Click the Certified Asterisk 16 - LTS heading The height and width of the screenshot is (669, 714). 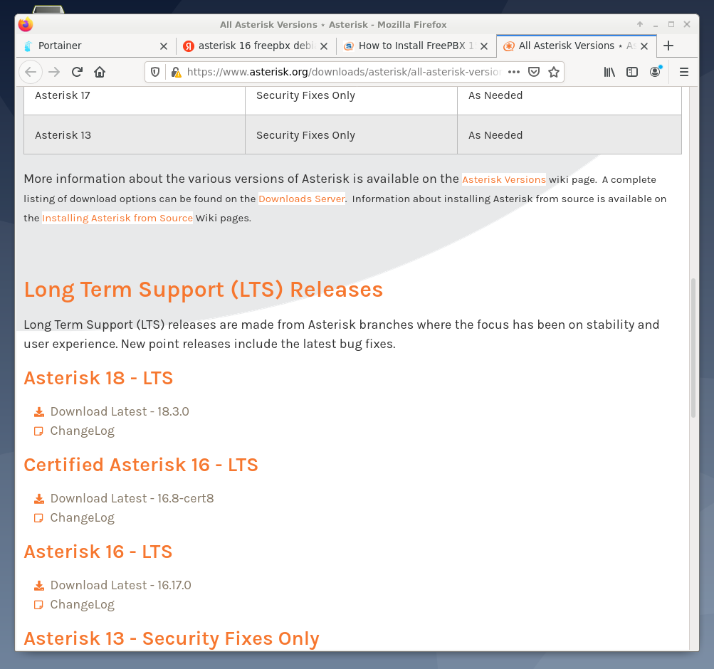(141, 465)
